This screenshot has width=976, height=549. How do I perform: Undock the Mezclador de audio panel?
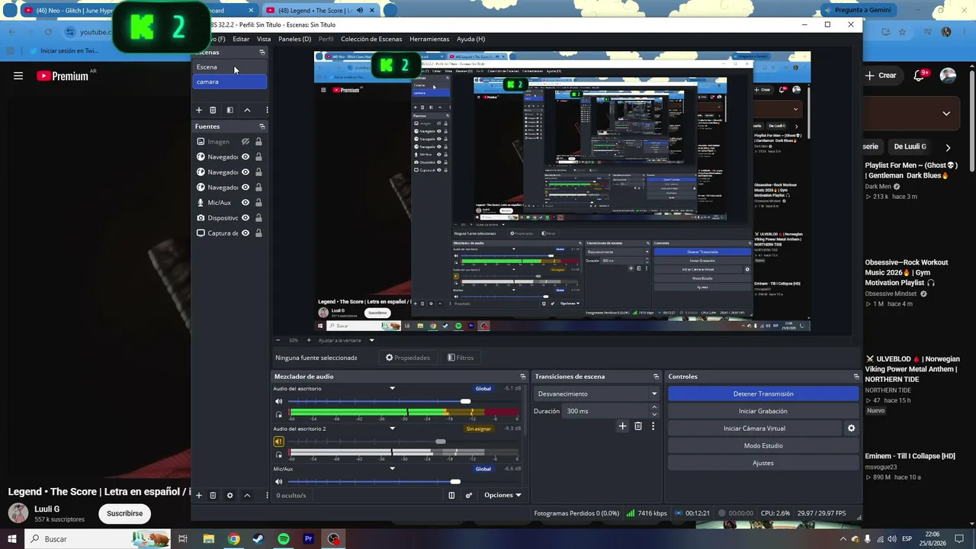523,377
